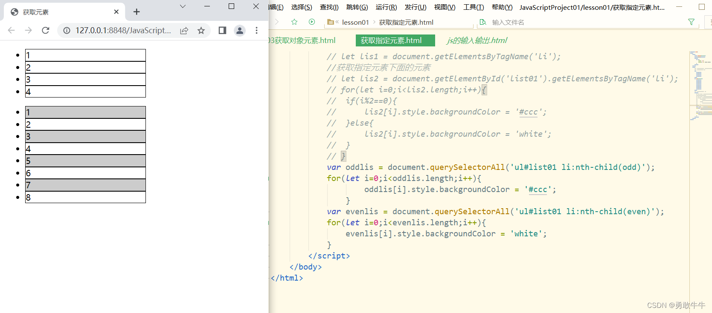This screenshot has width=712, height=313.
Task: Click gray list item 1 in second list
Action: (x=85, y=112)
